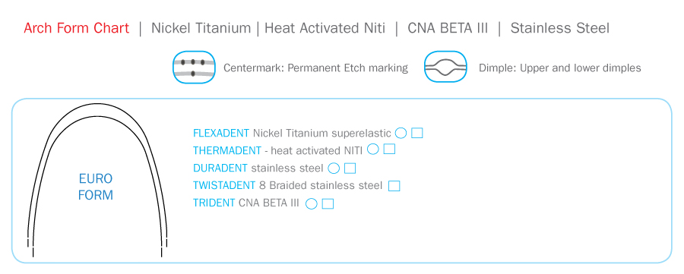This screenshot has width=684, height=274.
Task: Select the square icon next to DURADENT
Action: 350,168
